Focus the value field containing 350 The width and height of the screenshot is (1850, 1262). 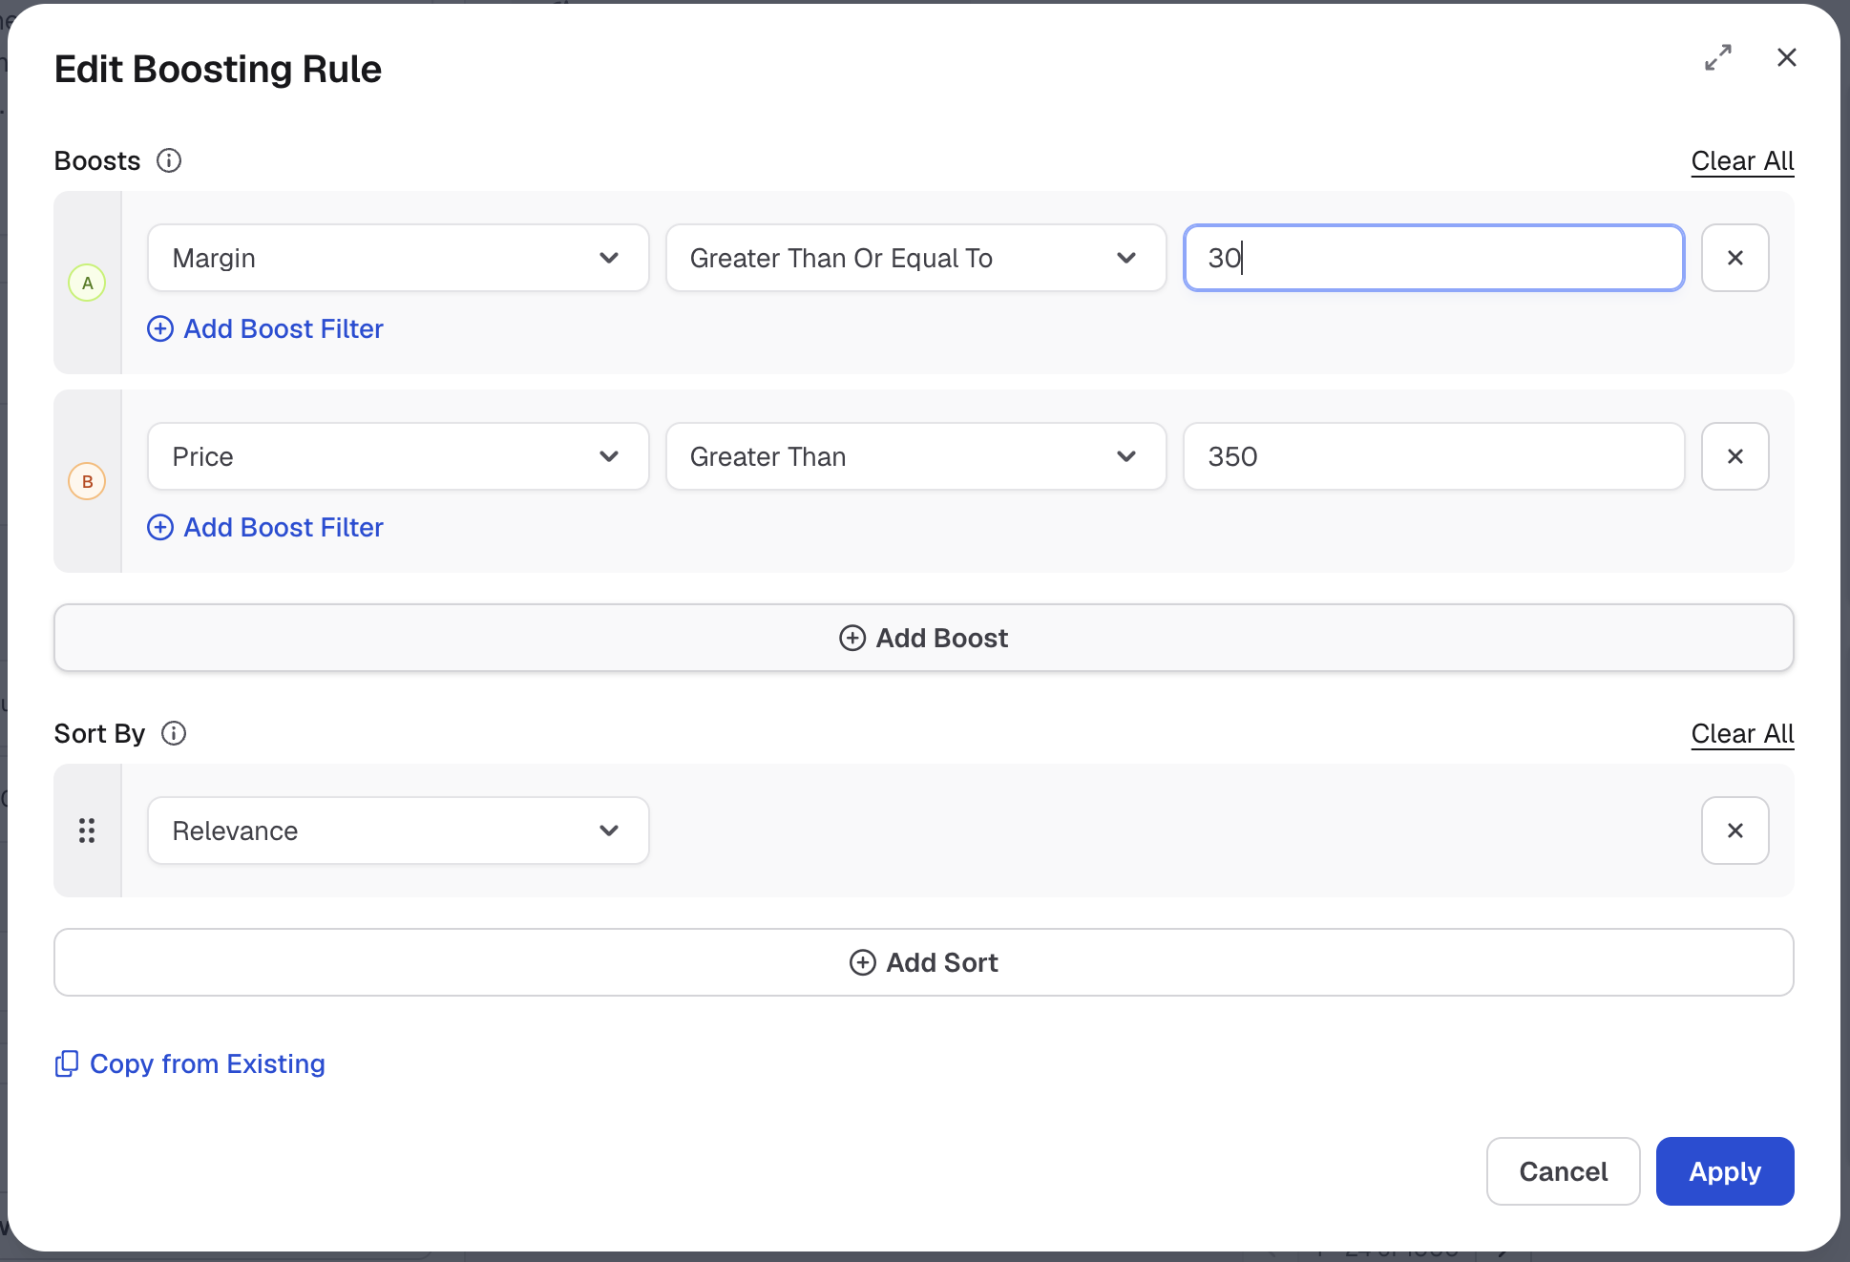[x=1434, y=456]
